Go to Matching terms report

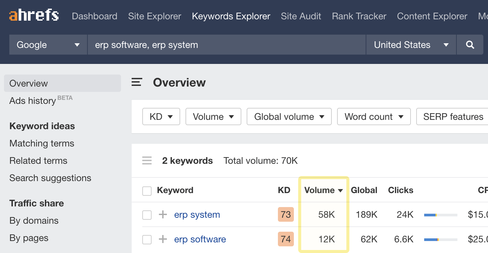42,143
